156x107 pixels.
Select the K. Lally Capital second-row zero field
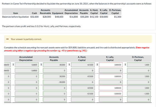111,71
